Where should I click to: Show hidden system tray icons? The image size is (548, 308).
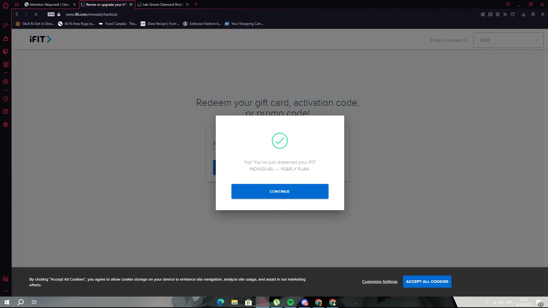(487, 302)
